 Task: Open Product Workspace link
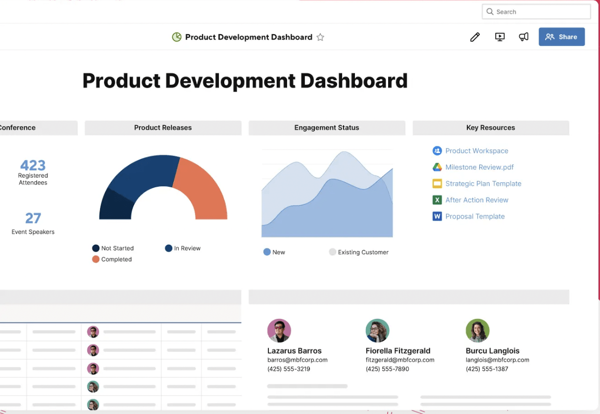(477, 151)
